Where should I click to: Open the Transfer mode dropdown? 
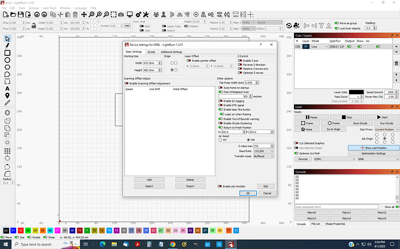click(x=264, y=156)
